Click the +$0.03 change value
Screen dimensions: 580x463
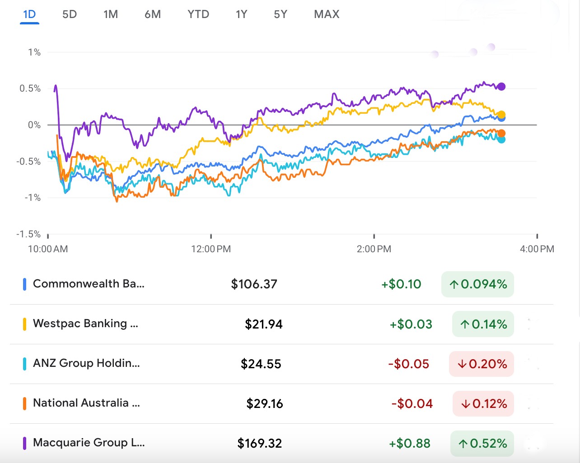coord(411,324)
